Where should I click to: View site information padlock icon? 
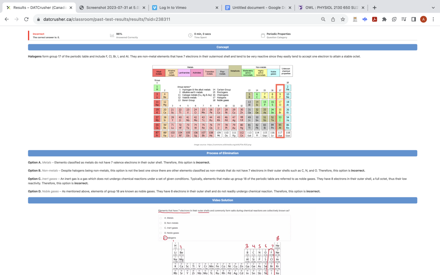point(39,19)
